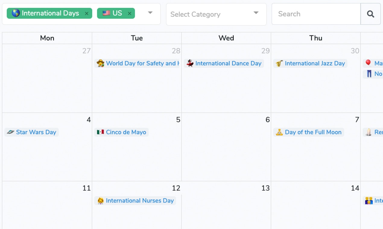Click the dancer icon beside International Dance Day
This screenshot has height=229, width=383.
tap(190, 63)
